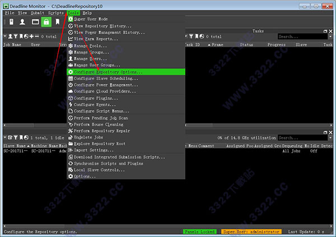Image resolution: width=336 pixels, height=237 pixels.
Task: Click the bookmark icon in the Tasks panel toolbar
Action: (x=197, y=36)
